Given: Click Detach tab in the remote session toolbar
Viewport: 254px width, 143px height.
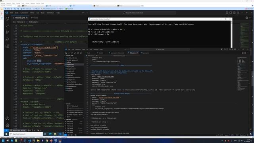Looking at the screenshot, I should [9, 9].
